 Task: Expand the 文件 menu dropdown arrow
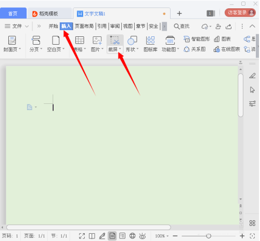coord(27,26)
